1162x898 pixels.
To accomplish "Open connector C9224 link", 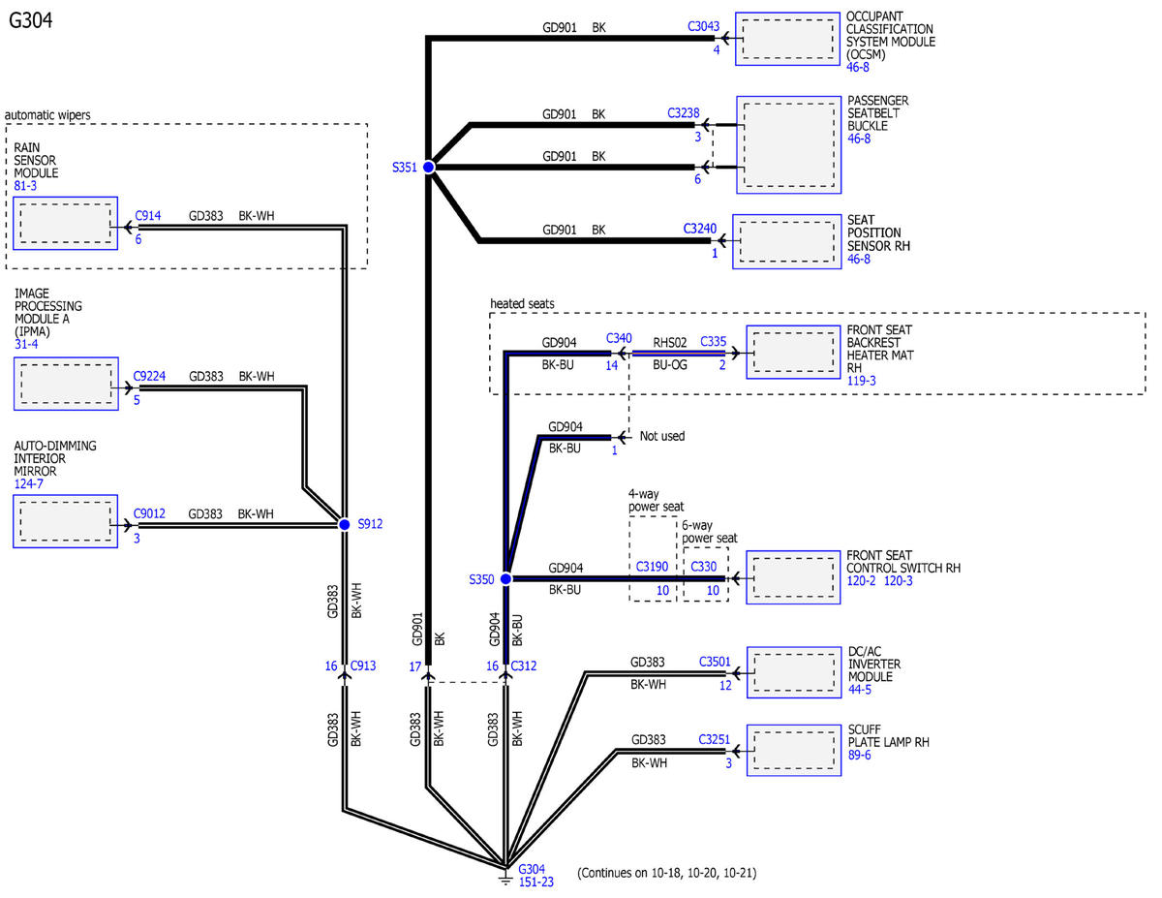I will point(151,377).
